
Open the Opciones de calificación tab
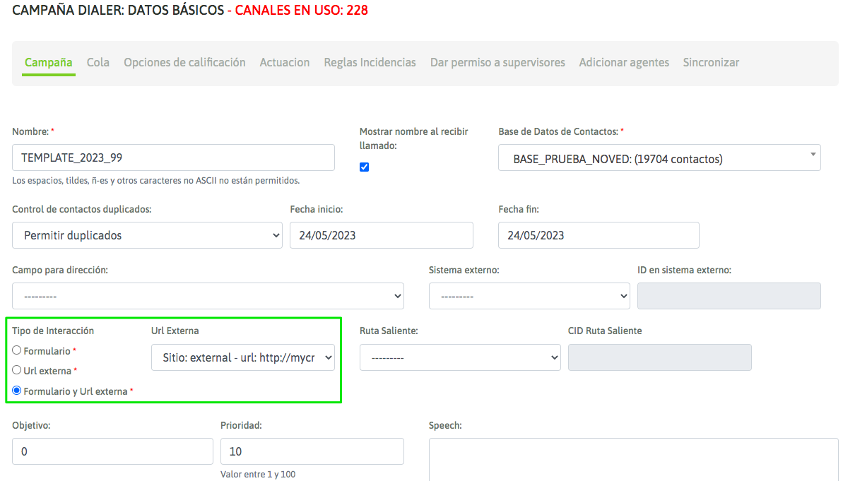(184, 62)
